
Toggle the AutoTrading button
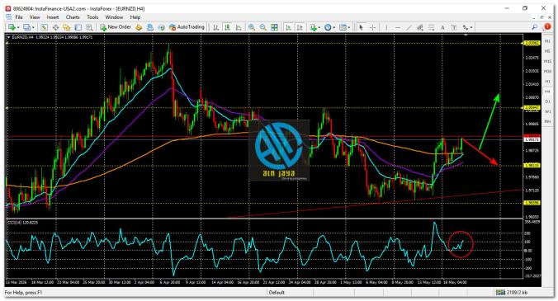(x=187, y=27)
